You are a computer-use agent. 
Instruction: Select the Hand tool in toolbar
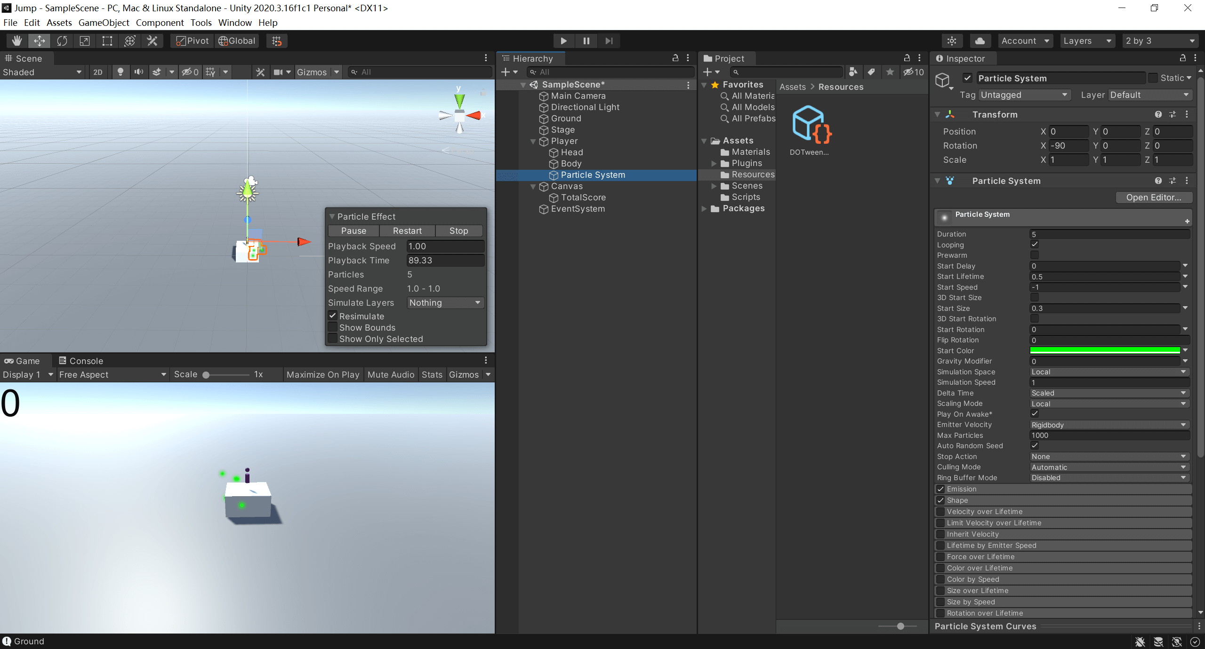pyautogui.click(x=17, y=41)
